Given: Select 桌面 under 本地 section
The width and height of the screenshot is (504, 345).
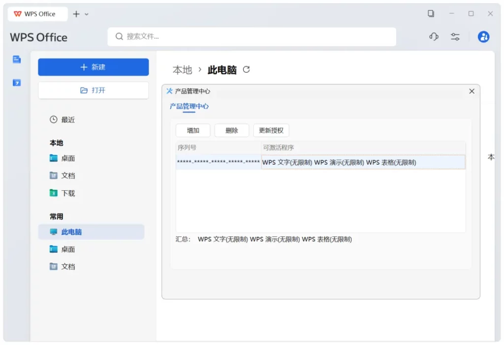Looking at the screenshot, I should click(x=68, y=158).
